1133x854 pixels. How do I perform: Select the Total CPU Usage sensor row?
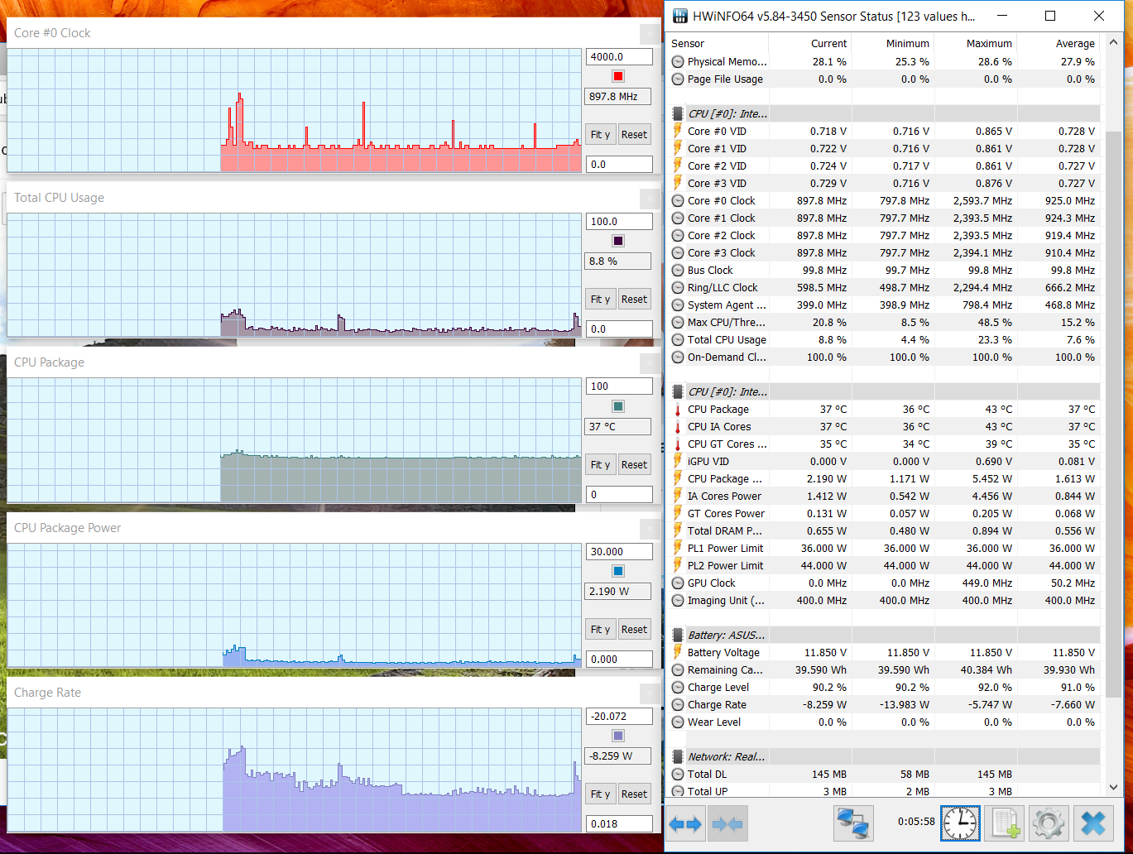point(884,339)
